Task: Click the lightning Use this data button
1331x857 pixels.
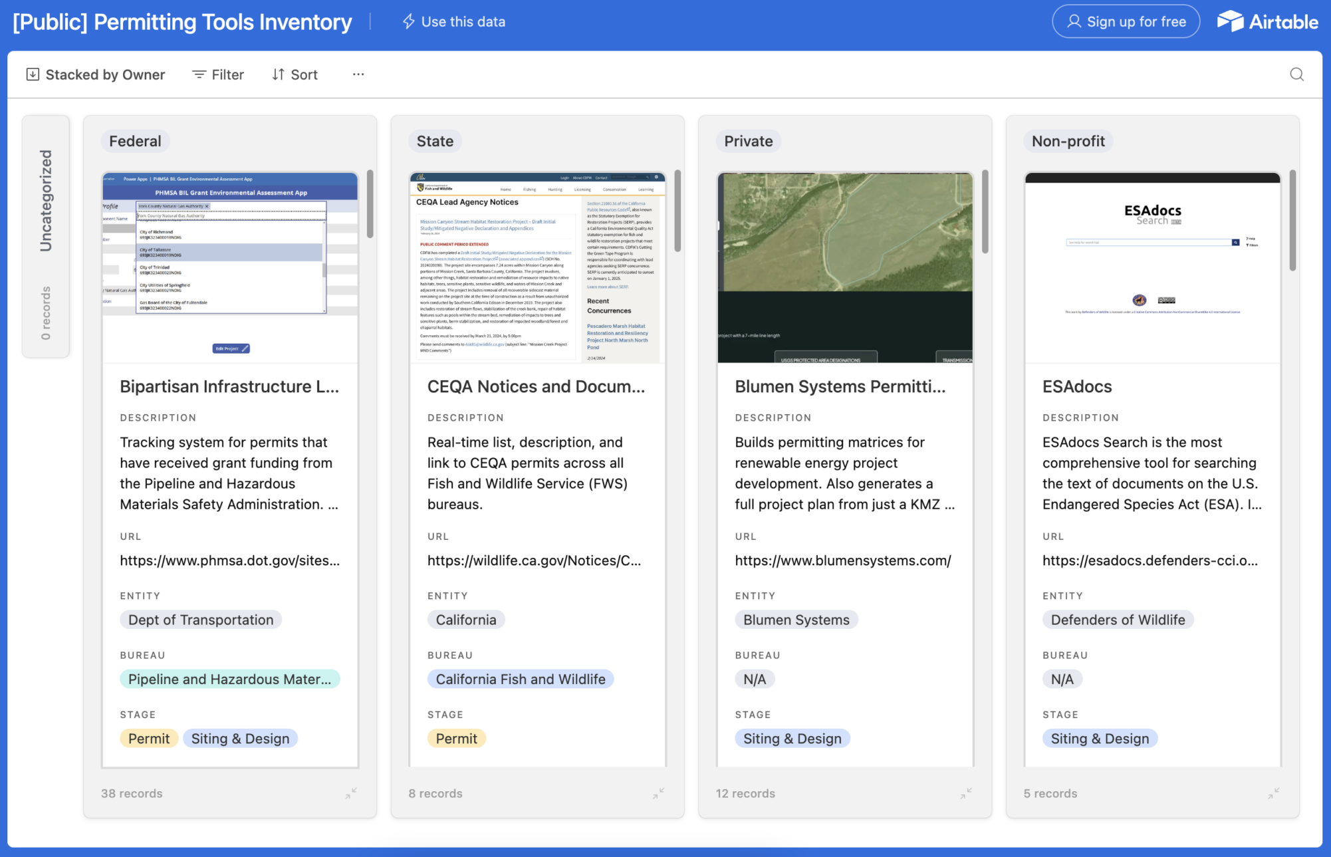Action: click(454, 22)
